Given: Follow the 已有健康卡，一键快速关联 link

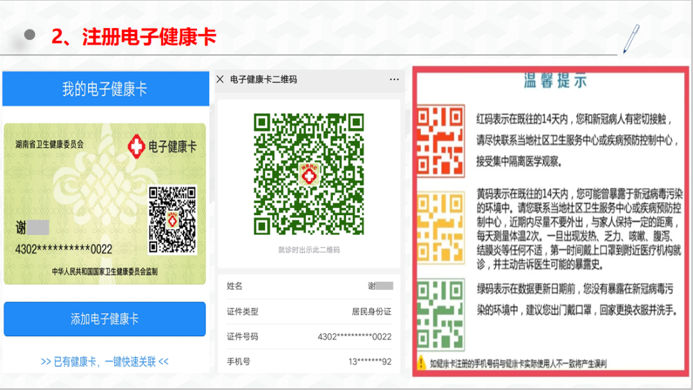Looking at the screenshot, I should (x=105, y=362).
